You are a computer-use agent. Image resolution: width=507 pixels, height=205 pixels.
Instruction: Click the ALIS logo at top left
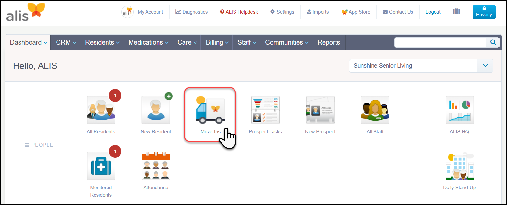coord(25,12)
